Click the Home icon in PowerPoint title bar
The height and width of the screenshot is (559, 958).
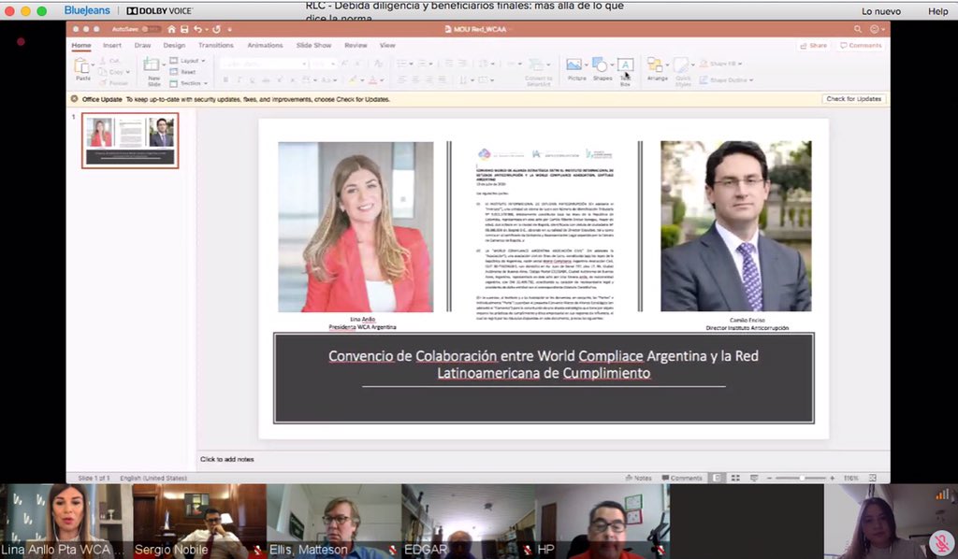172,29
